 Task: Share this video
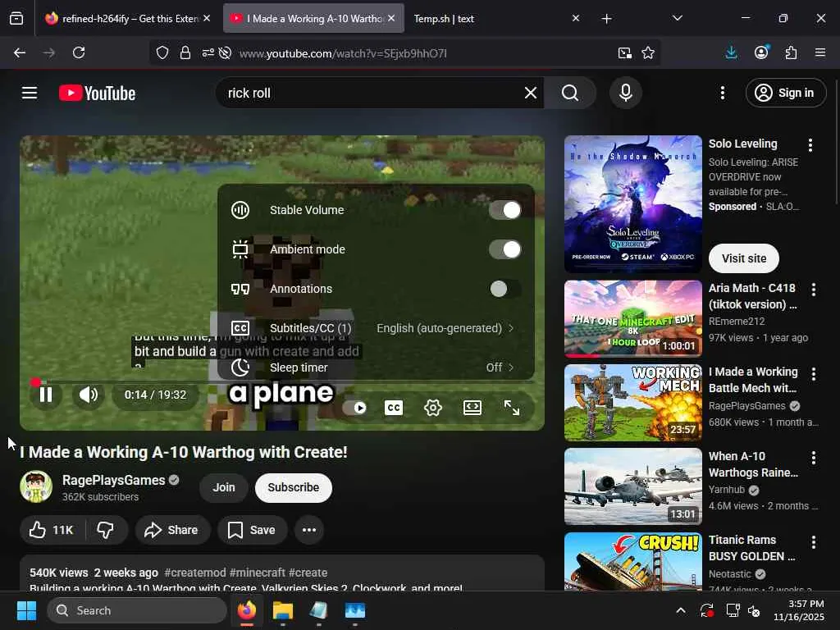coord(172,531)
